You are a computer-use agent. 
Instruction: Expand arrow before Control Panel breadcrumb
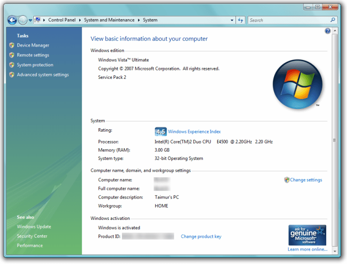[x=44, y=20]
